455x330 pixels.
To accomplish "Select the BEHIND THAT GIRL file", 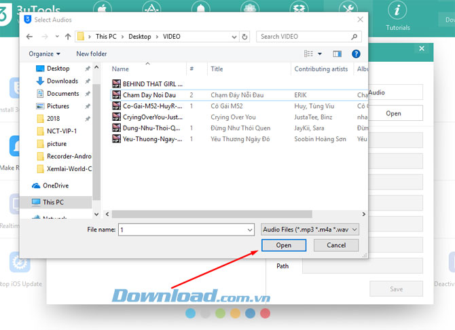I will pos(153,84).
